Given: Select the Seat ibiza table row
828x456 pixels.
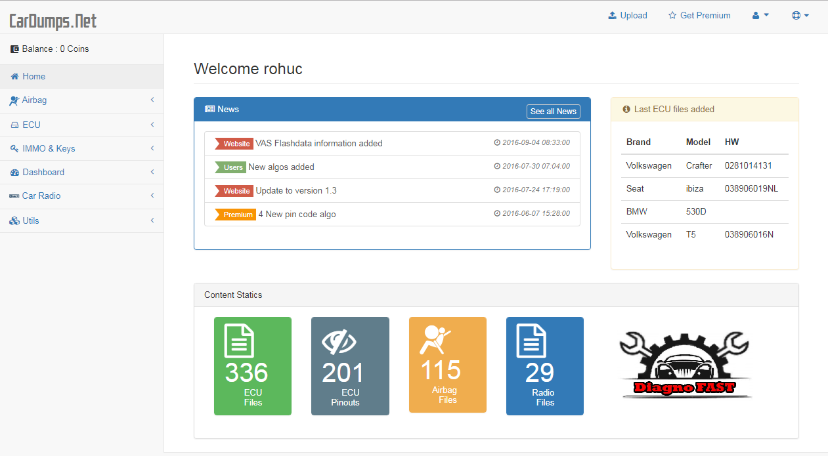Looking at the screenshot, I should tap(705, 188).
